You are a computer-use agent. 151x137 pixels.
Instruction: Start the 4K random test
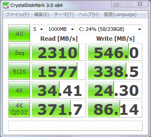(19, 90)
